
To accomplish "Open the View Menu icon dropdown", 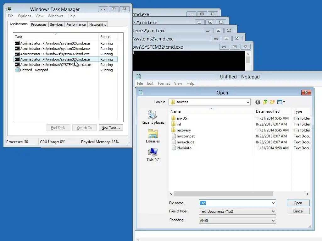I will coord(281,102).
